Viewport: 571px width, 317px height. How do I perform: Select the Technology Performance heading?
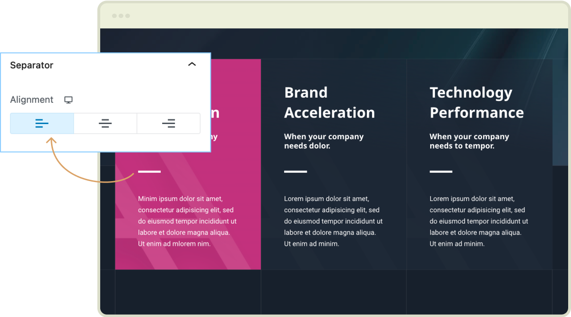tap(476, 102)
